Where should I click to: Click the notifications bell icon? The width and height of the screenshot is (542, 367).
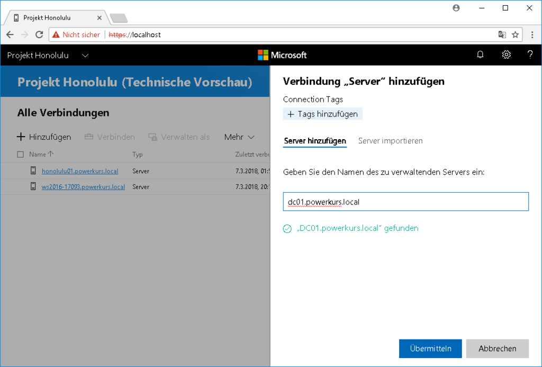480,55
